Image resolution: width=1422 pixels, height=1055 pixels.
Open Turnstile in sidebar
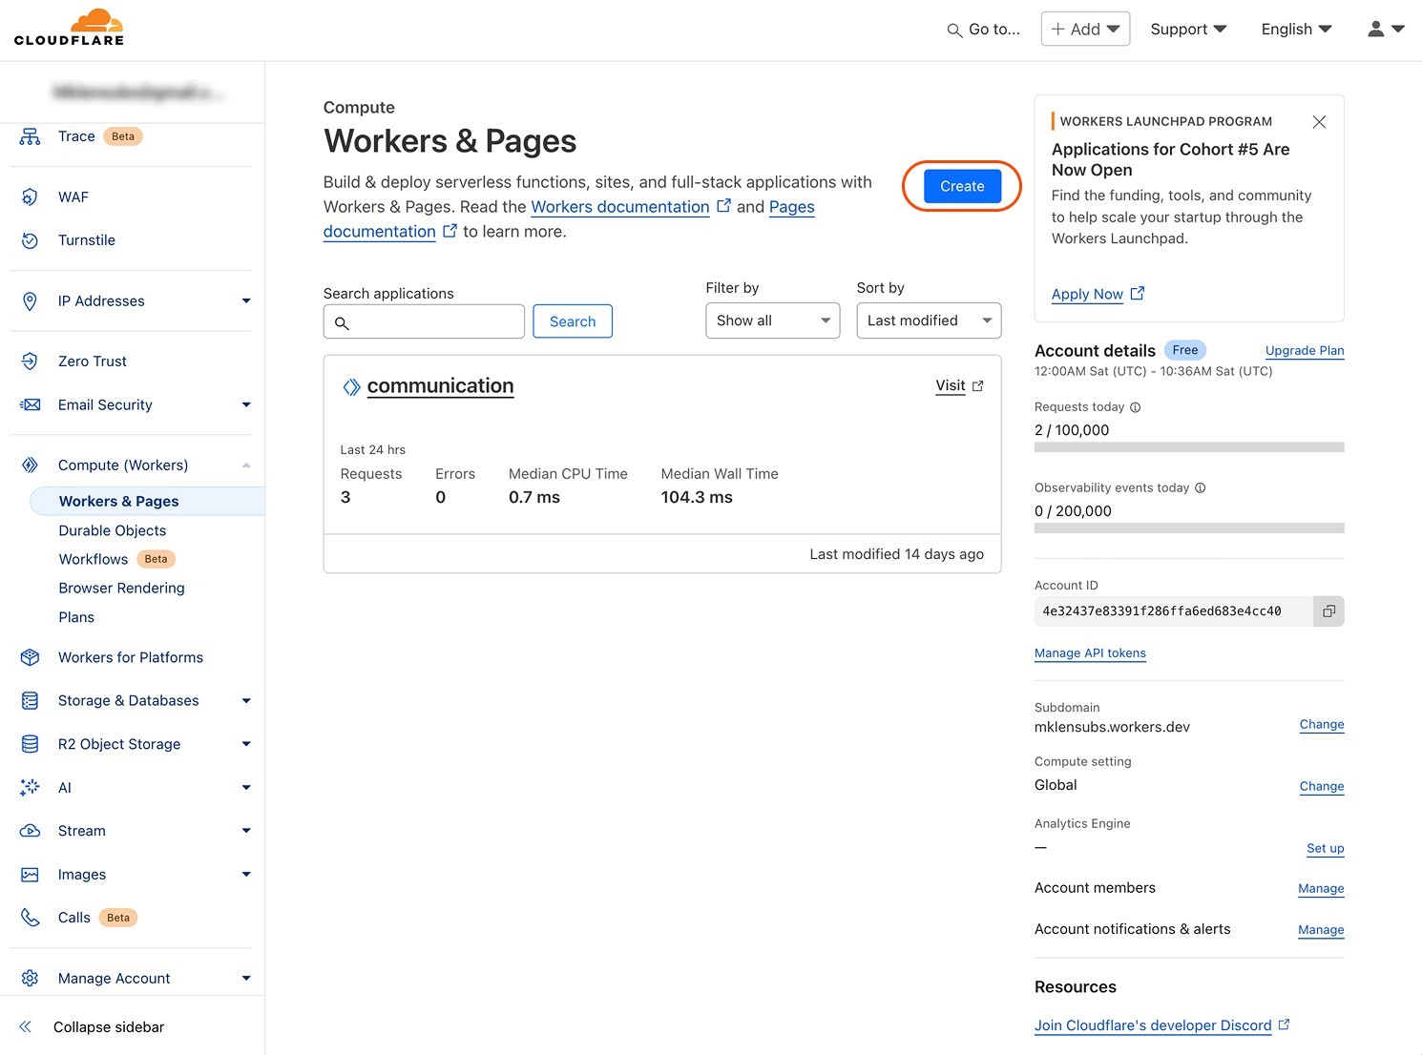87,240
